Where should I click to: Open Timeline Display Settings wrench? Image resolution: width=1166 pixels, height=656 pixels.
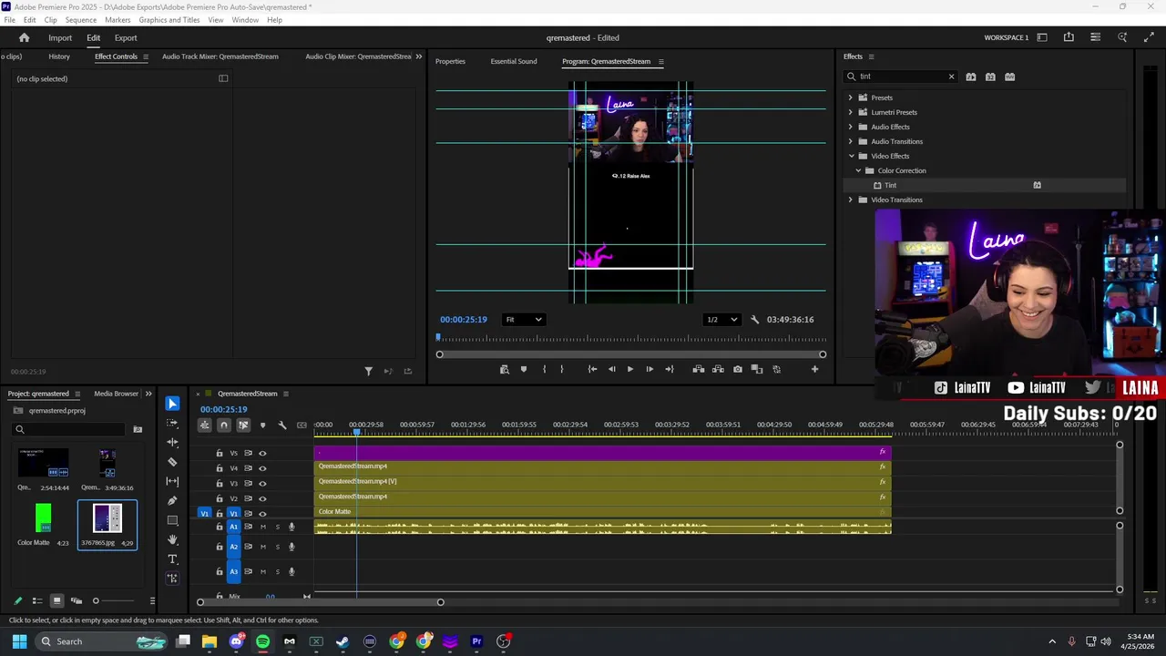click(282, 425)
